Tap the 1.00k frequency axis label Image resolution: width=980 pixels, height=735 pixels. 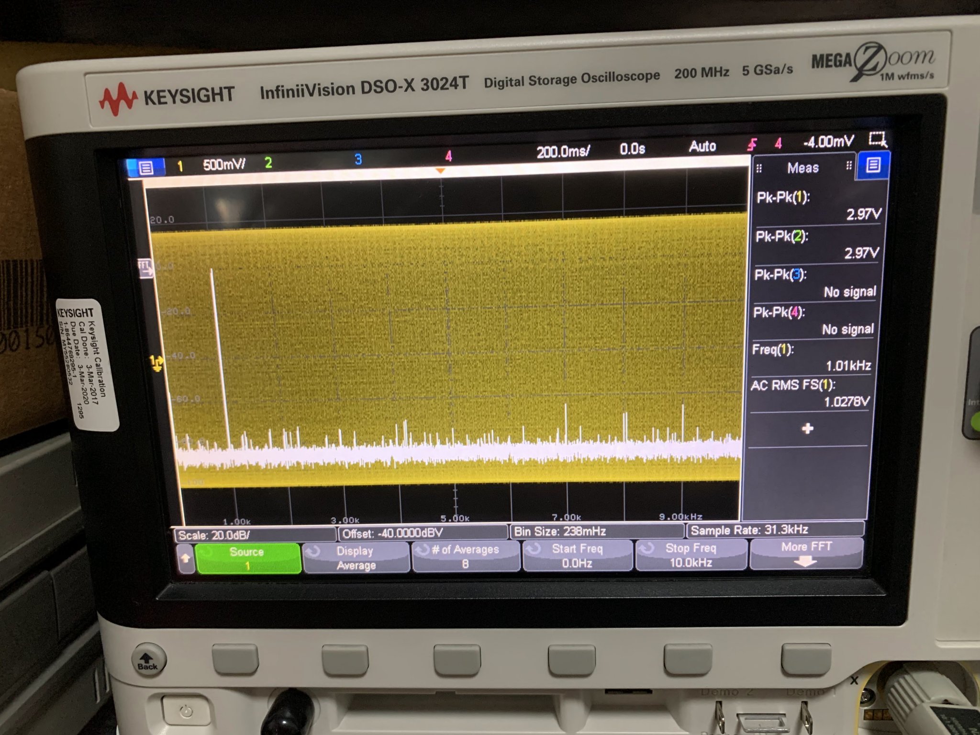point(236,521)
